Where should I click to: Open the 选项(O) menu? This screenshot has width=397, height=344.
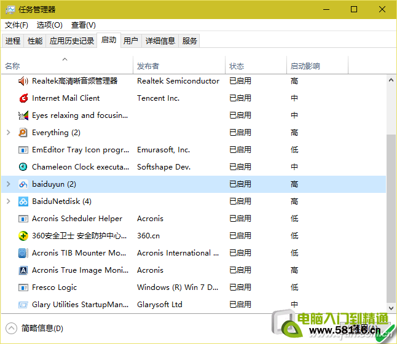point(49,25)
